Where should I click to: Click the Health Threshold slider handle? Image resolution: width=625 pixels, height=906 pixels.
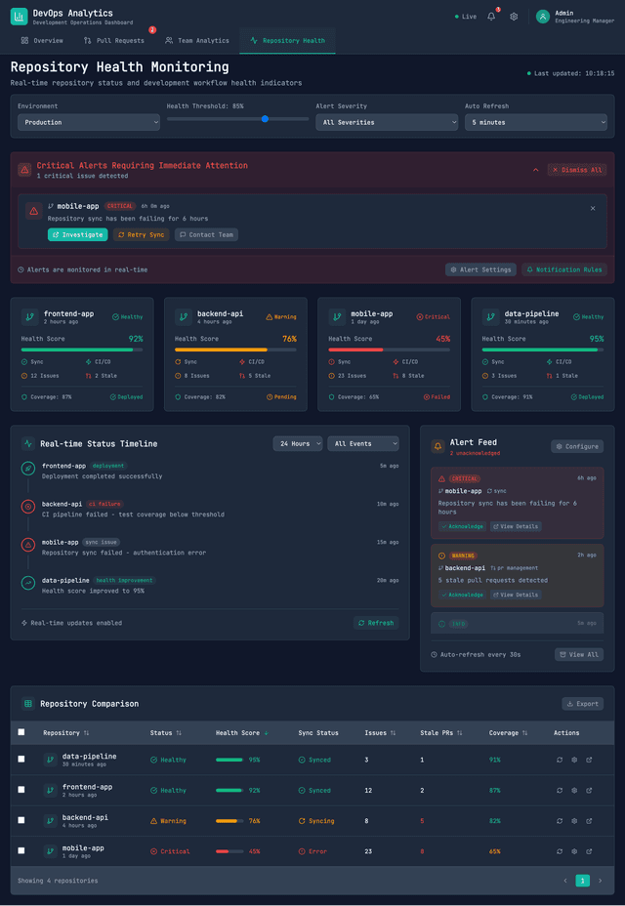(x=265, y=119)
